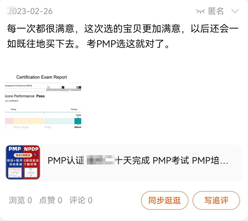Click the 匿名 label
This screenshot has height=221, width=248.
click(216, 11)
